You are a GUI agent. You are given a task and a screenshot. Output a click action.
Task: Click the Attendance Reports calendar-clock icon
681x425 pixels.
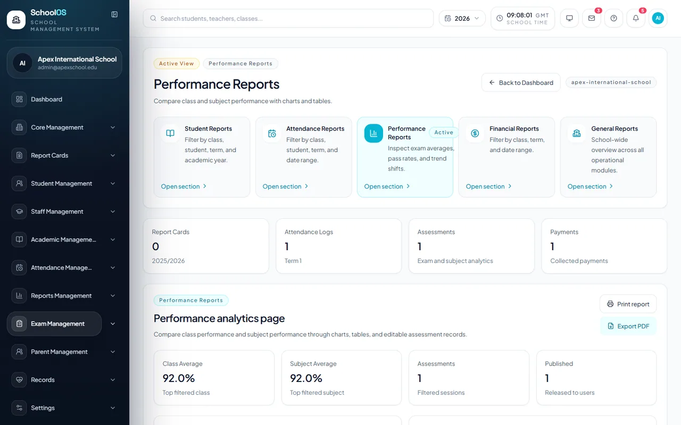tap(272, 133)
